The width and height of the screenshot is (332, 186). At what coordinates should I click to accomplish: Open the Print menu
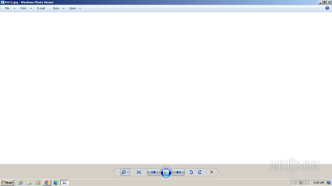[x=23, y=8]
